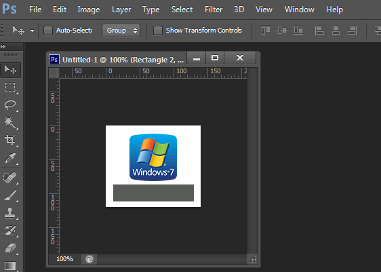
Task: Select the Eyedropper tool
Action: tap(10, 158)
